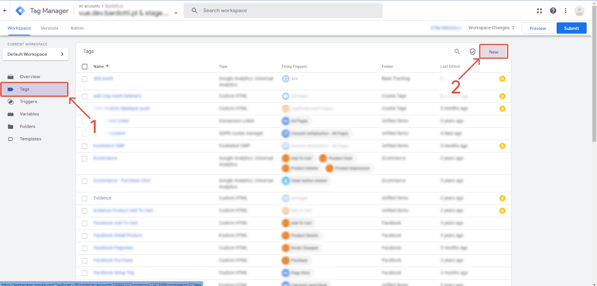Click the Tag Manager diamond logo

[x=20, y=10]
